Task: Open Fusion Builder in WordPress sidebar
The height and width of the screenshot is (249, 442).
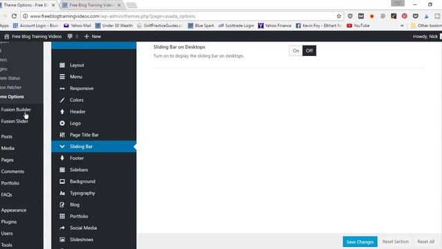Action: tap(16, 109)
